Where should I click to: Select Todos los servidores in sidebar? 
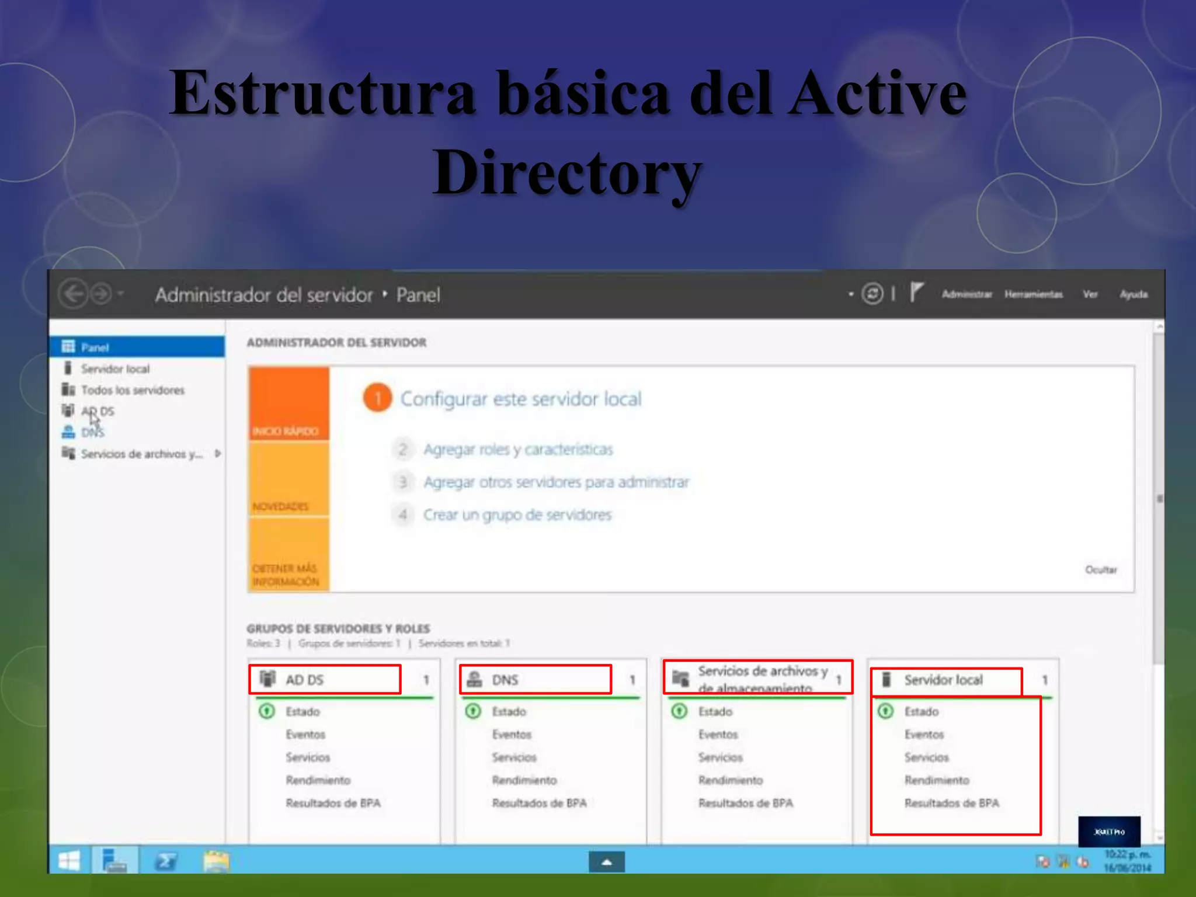tap(137, 390)
